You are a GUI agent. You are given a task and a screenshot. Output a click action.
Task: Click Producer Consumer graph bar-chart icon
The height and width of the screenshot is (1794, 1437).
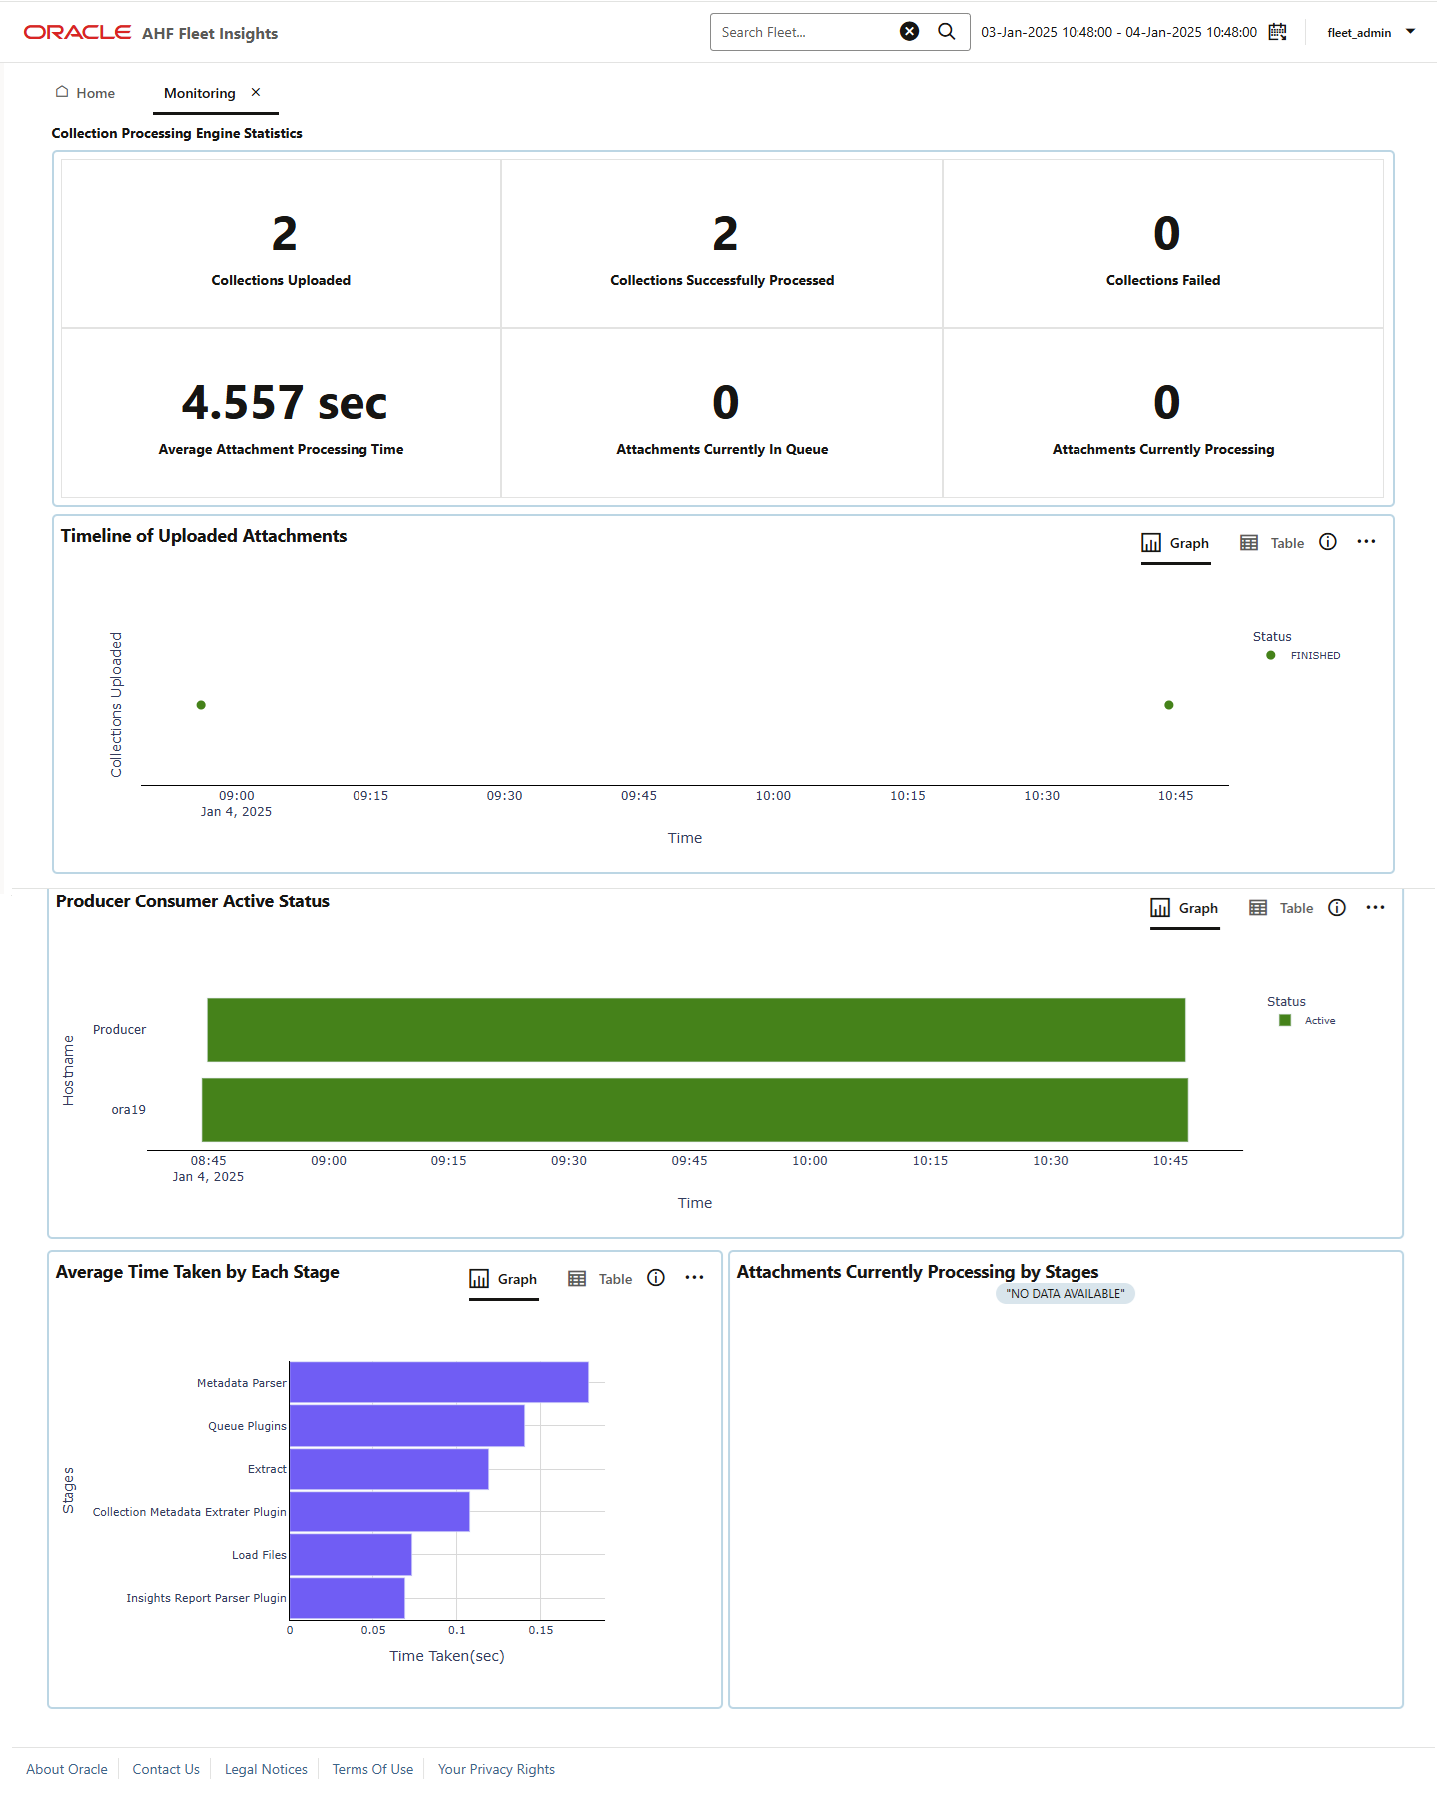[1160, 908]
